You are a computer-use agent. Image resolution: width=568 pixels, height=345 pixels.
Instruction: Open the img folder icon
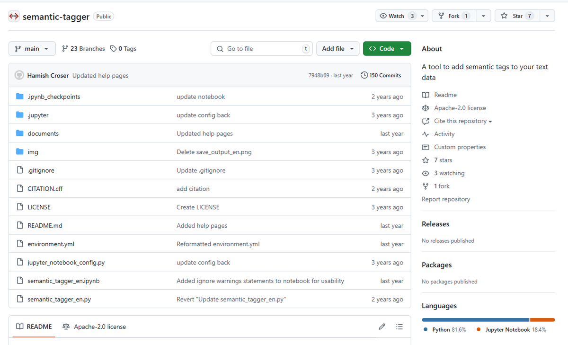pyautogui.click(x=20, y=152)
